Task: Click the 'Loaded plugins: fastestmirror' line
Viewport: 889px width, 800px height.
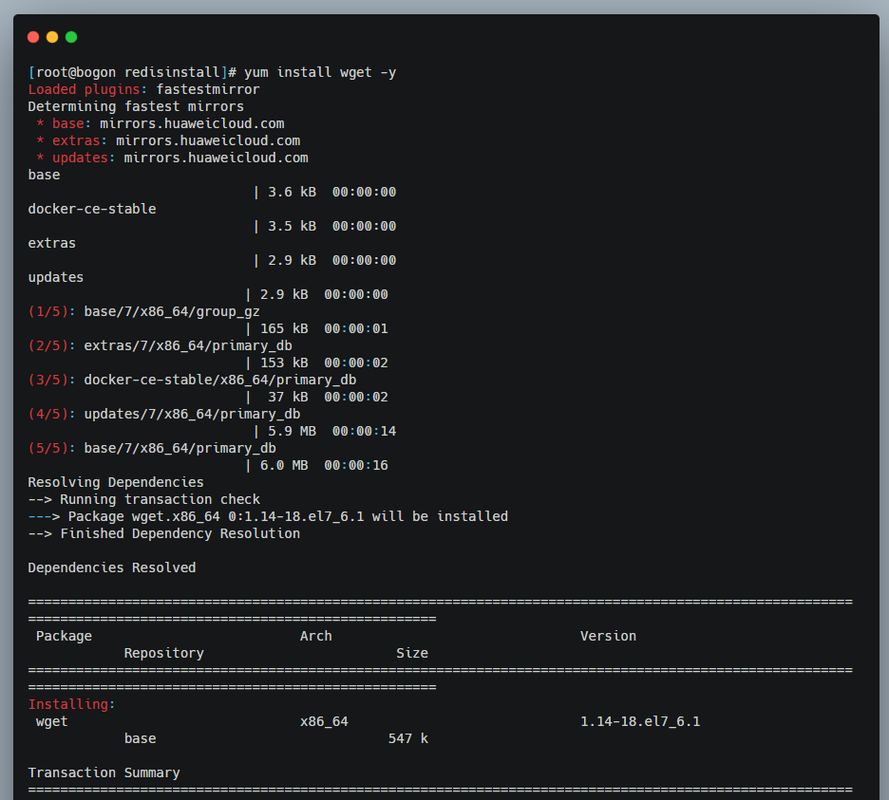Action: coord(144,89)
